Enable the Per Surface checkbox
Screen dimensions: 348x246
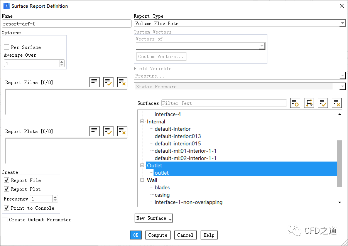(x=7, y=47)
